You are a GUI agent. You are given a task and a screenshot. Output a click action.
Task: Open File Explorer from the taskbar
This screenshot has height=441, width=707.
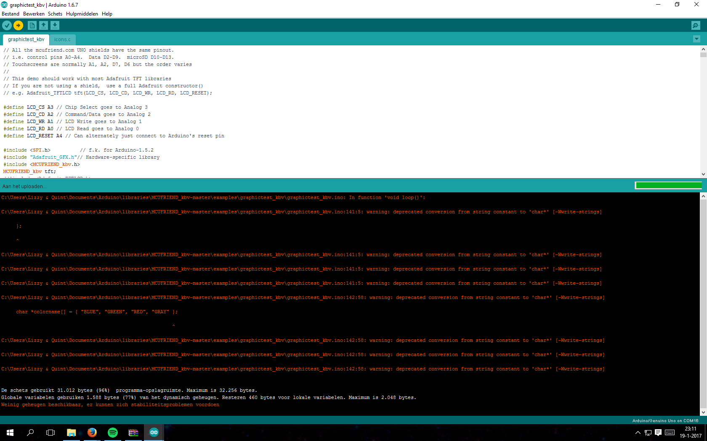(72, 433)
